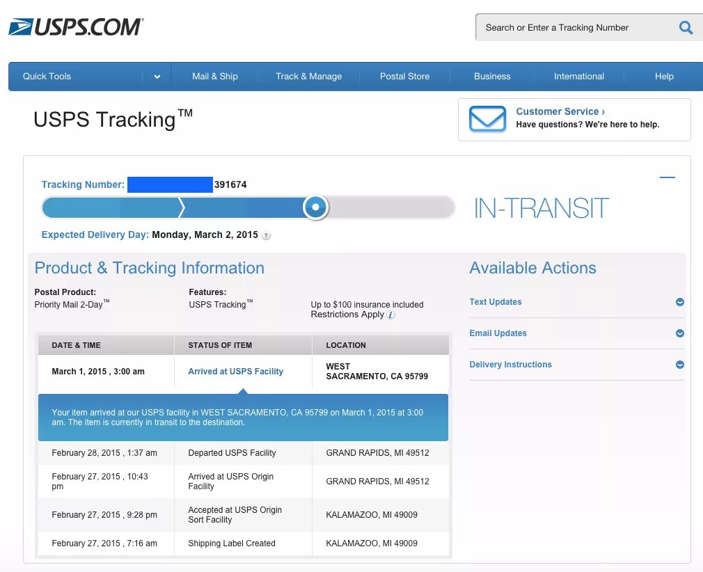Viewport: 703px width, 572px height.
Task: Click the LOCATION column header
Action: point(346,346)
